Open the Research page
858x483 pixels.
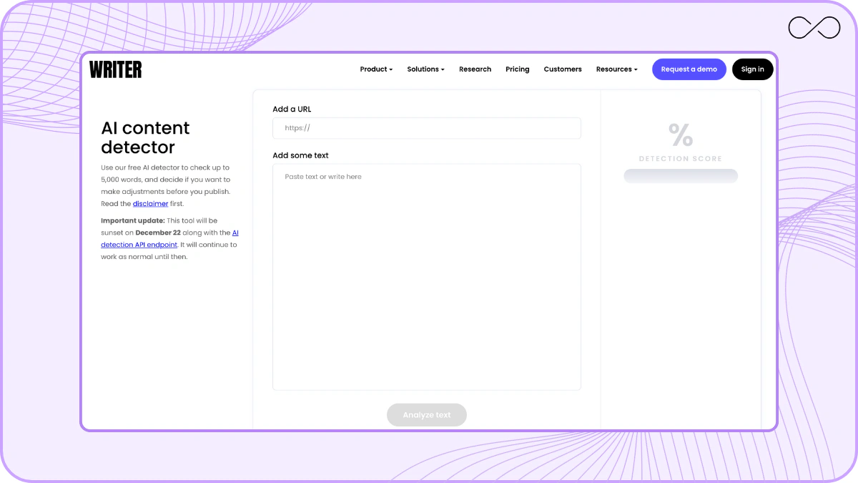475,69
